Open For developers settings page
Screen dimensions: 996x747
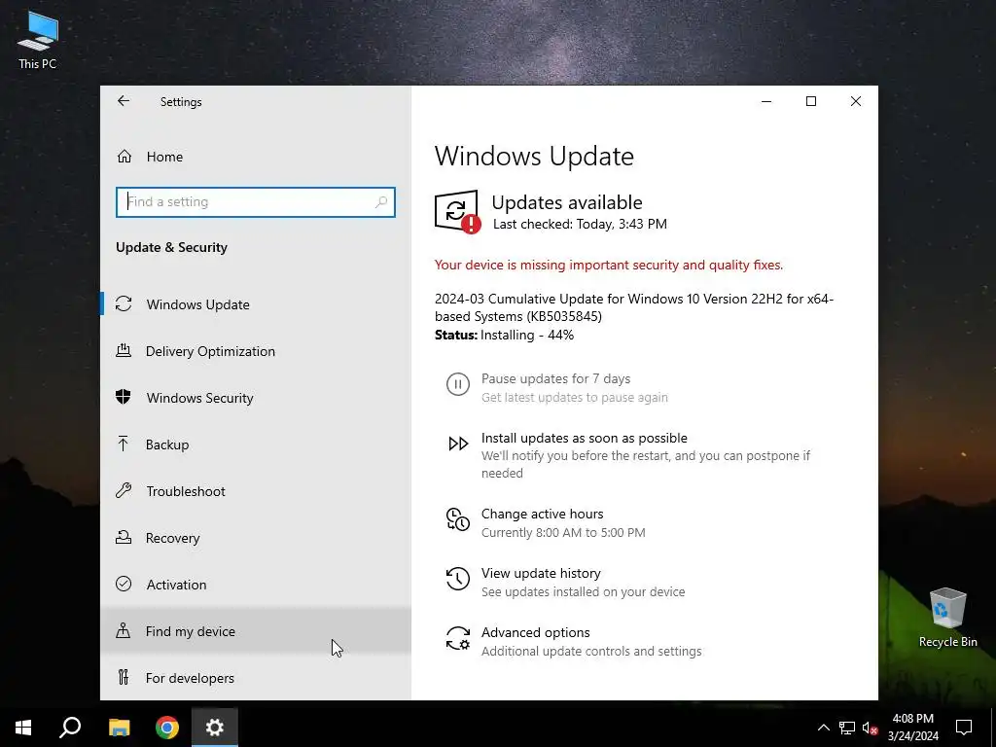click(x=256, y=678)
